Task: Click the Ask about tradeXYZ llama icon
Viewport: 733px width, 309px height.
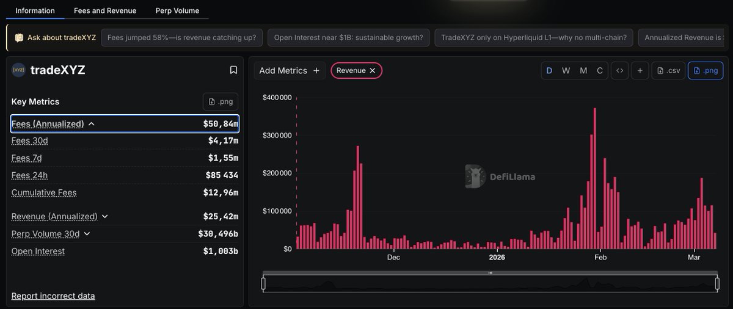Action: pos(19,38)
